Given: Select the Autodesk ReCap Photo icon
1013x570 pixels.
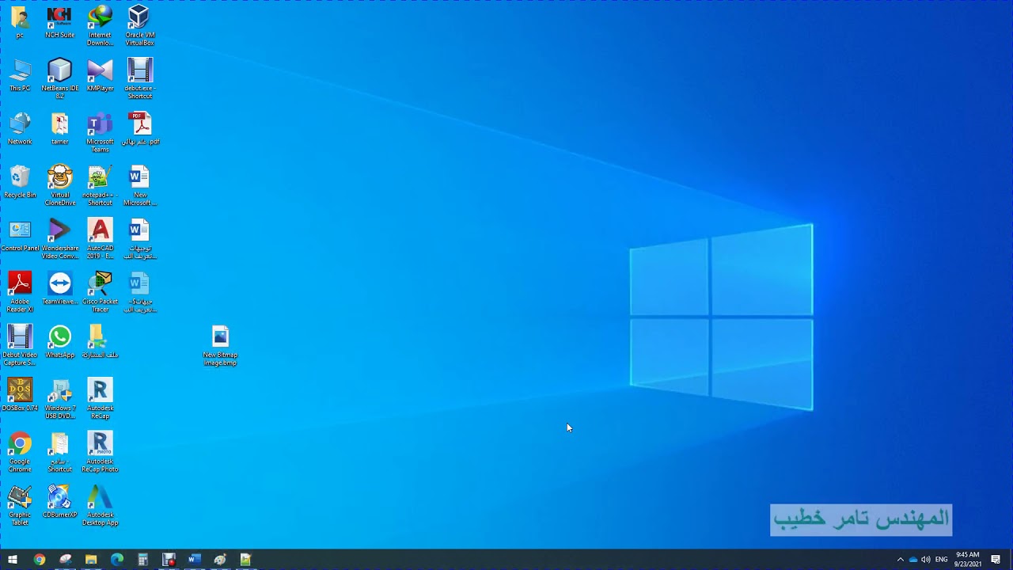Looking at the screenshot, I should coord(100,453).
